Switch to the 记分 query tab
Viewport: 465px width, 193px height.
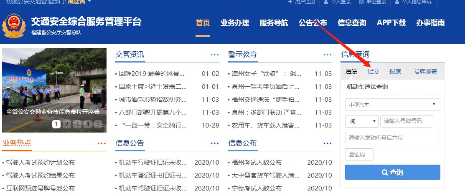[373, 71]
